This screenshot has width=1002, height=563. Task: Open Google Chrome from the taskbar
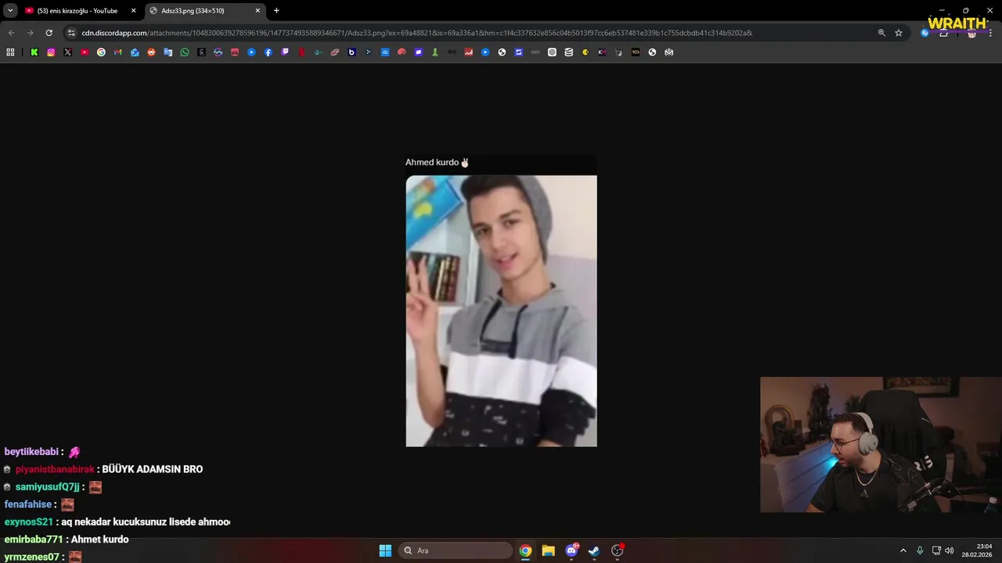click(x=525, y=550)
